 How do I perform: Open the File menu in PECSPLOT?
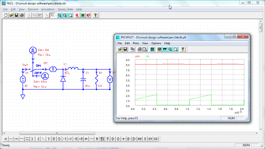pyautogui.click(x=120, y=43)
